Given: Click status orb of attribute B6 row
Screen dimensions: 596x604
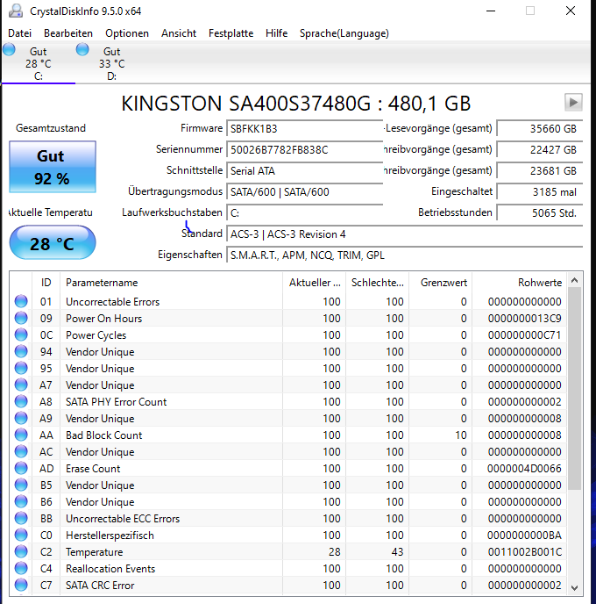Looking at the screenshot, I should [x=21, y=501].
